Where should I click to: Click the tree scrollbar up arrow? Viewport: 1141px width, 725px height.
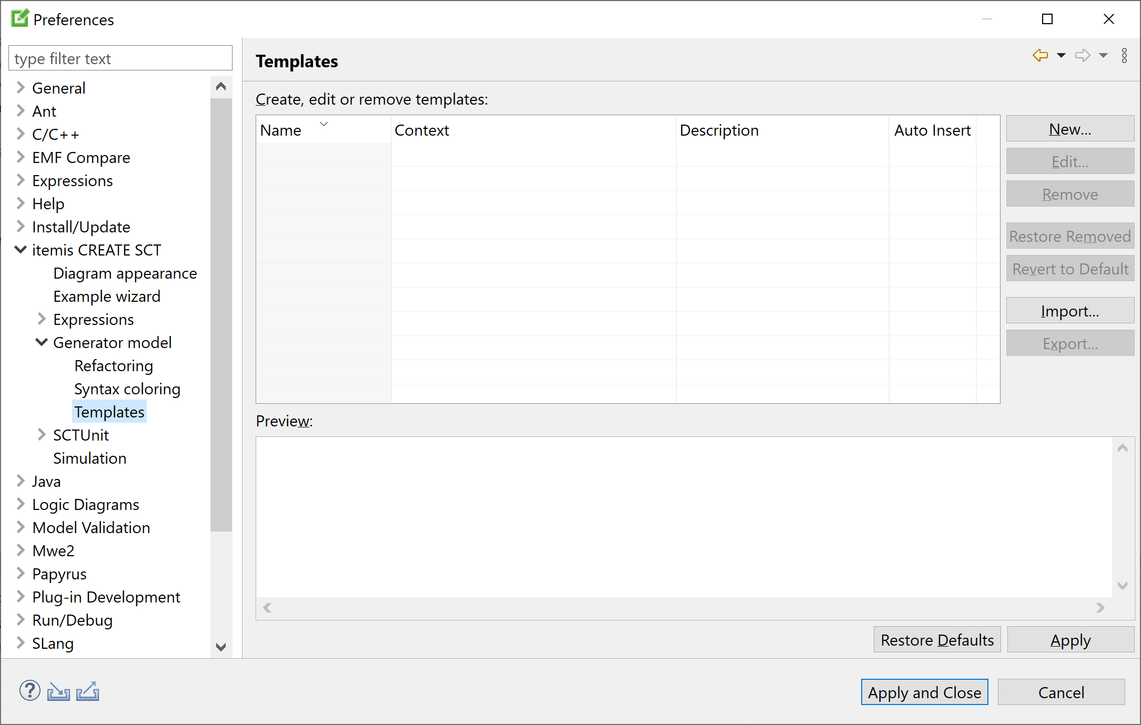click(221, 87)
